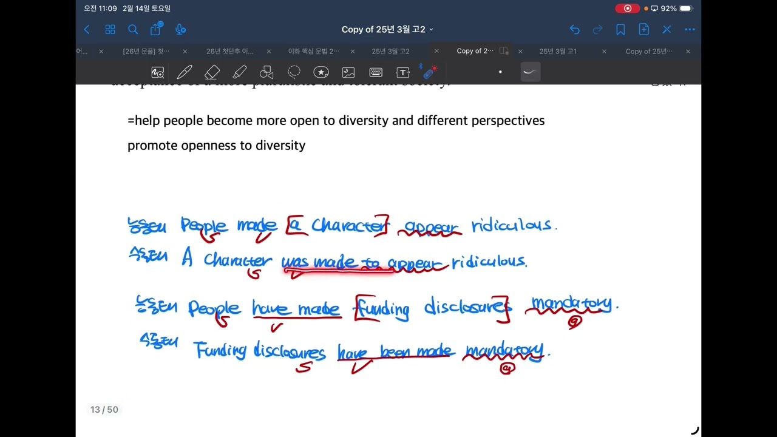This screenshot has height=437, width=777.
Task: Tap the handwritten phrase 'have been made'
Action: coord(395,351)
